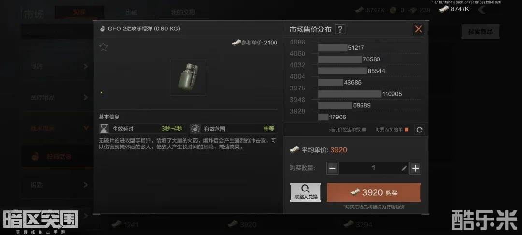The height and width of the screenshot is (235, 522).
Task: Select the 85544 price distribution bar
Action: coord(342,71)
